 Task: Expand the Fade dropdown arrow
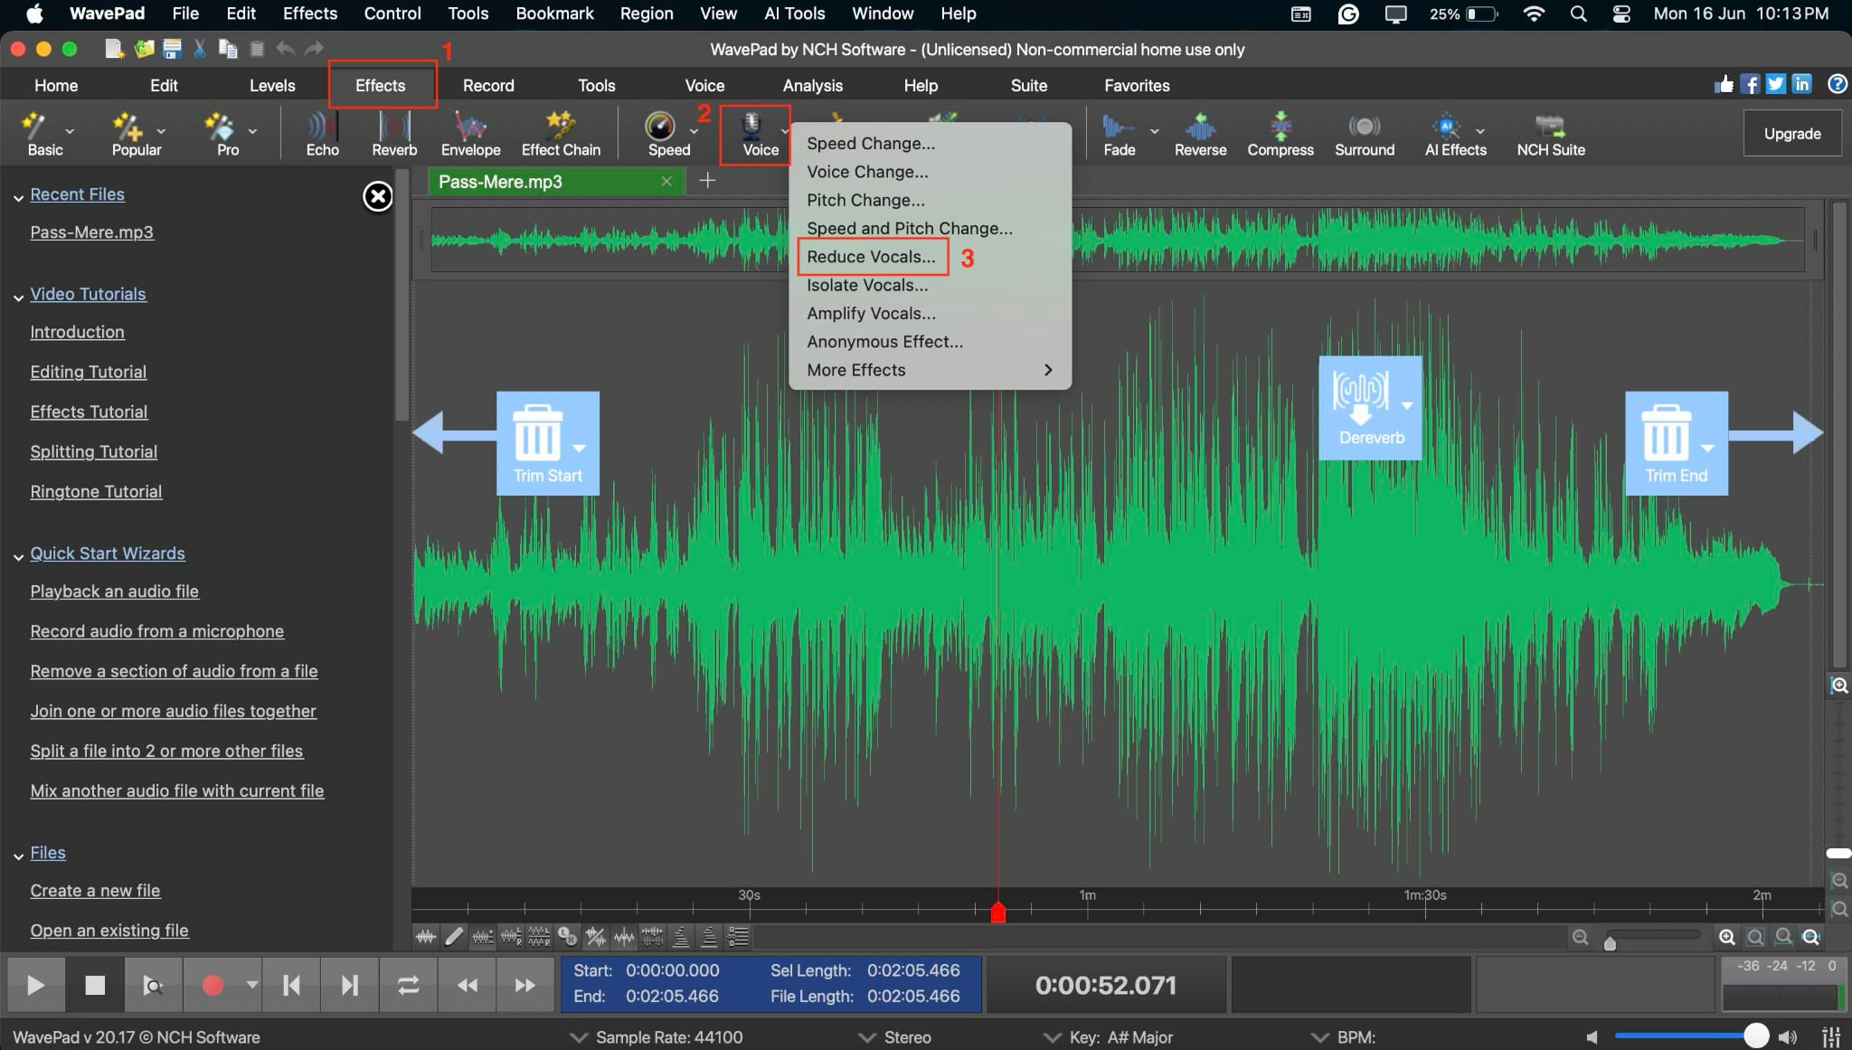1154,131
